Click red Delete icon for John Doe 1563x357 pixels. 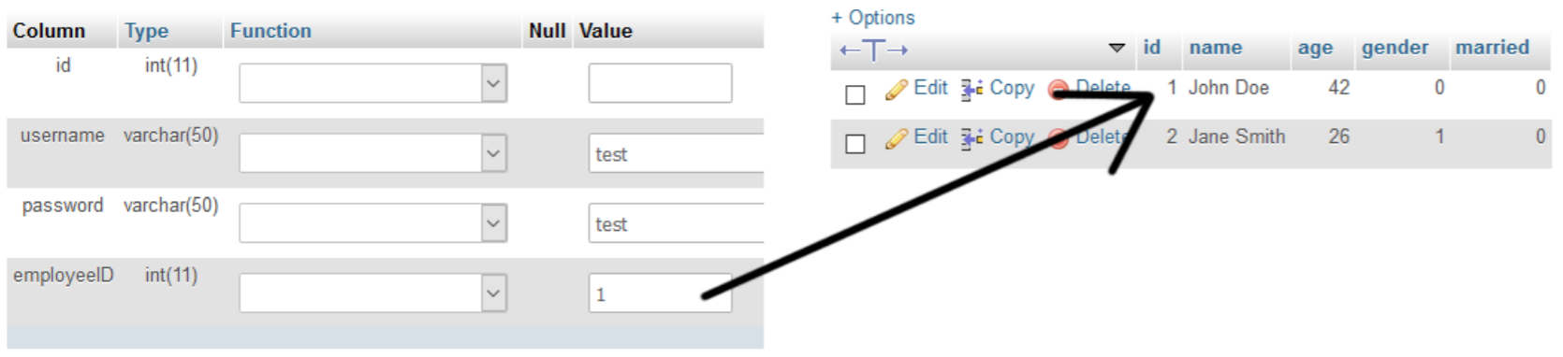point(1059,91)
